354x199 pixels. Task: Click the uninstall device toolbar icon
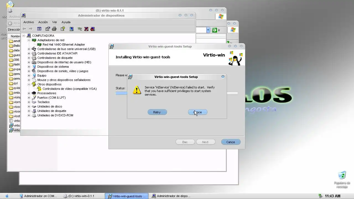93,29
